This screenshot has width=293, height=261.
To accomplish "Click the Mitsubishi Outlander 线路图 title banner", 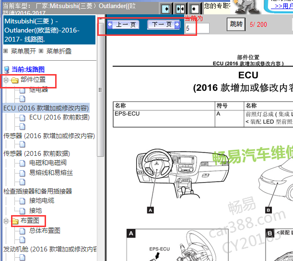I will (x=49, y=30).
